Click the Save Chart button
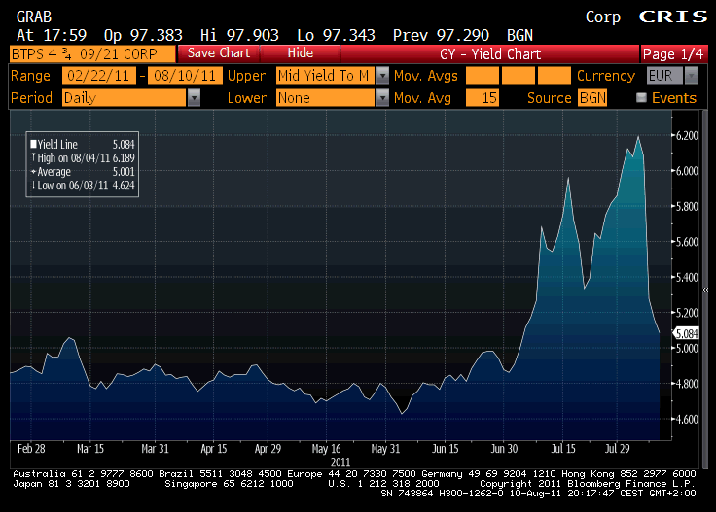The width and height of the screenshot is (716, 512). coord(219,52)
